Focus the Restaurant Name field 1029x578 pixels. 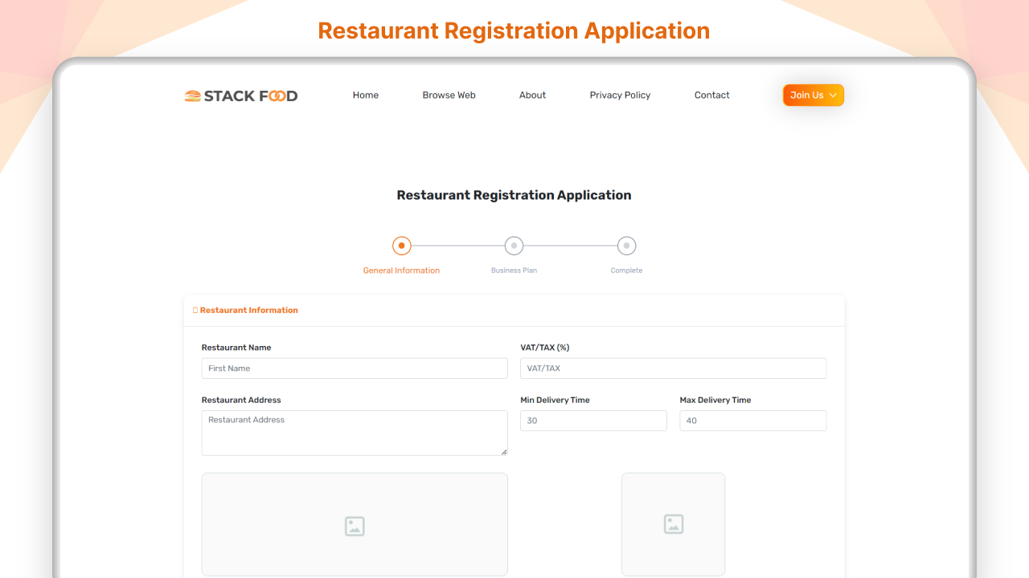click(354, 368)
